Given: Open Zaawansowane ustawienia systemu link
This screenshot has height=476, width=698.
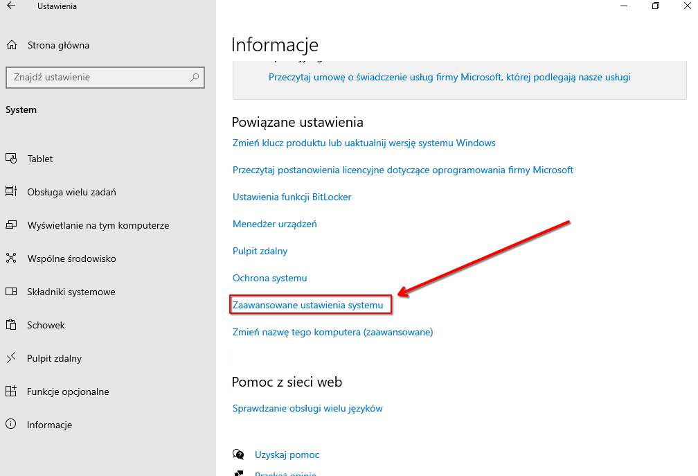Looking at the screenshot, I should [x=308, y=305].
